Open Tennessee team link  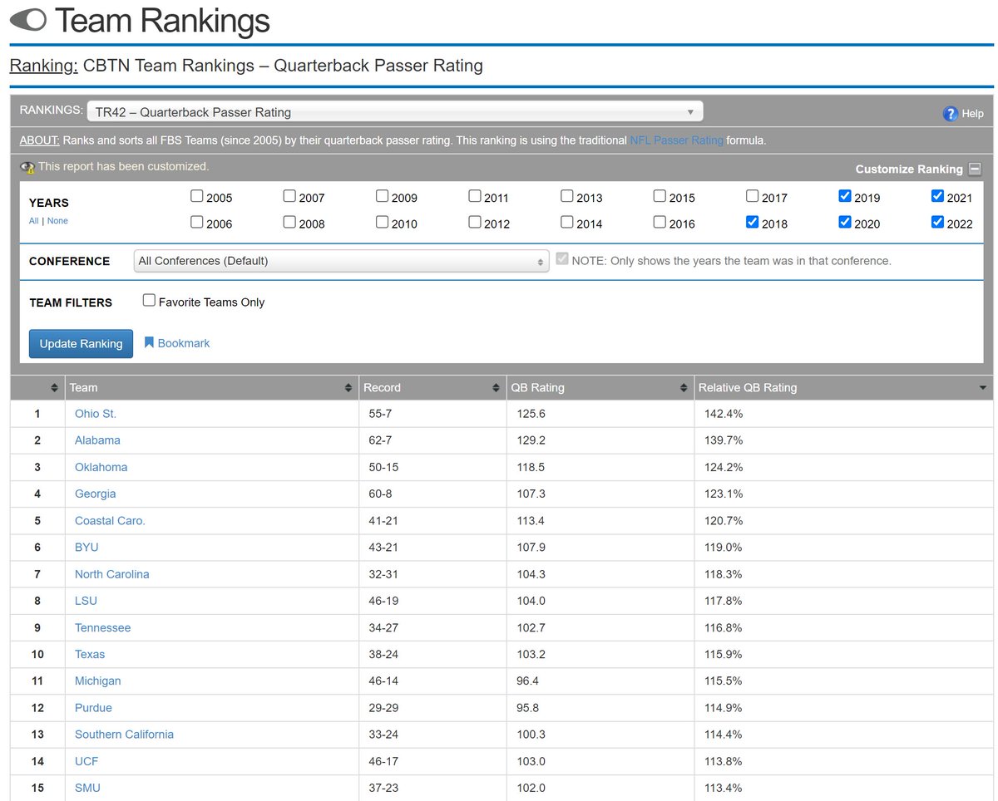pos(103,627)
